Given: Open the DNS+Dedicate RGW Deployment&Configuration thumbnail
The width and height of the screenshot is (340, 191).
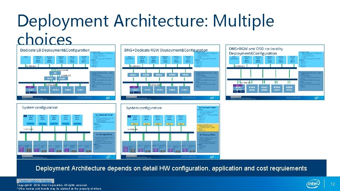Looking at the screenshot, I should coord(170,72).
